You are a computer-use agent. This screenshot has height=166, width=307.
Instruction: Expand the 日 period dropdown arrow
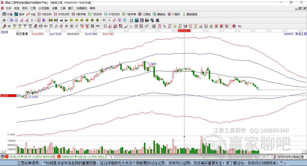[x=7, y=20]
